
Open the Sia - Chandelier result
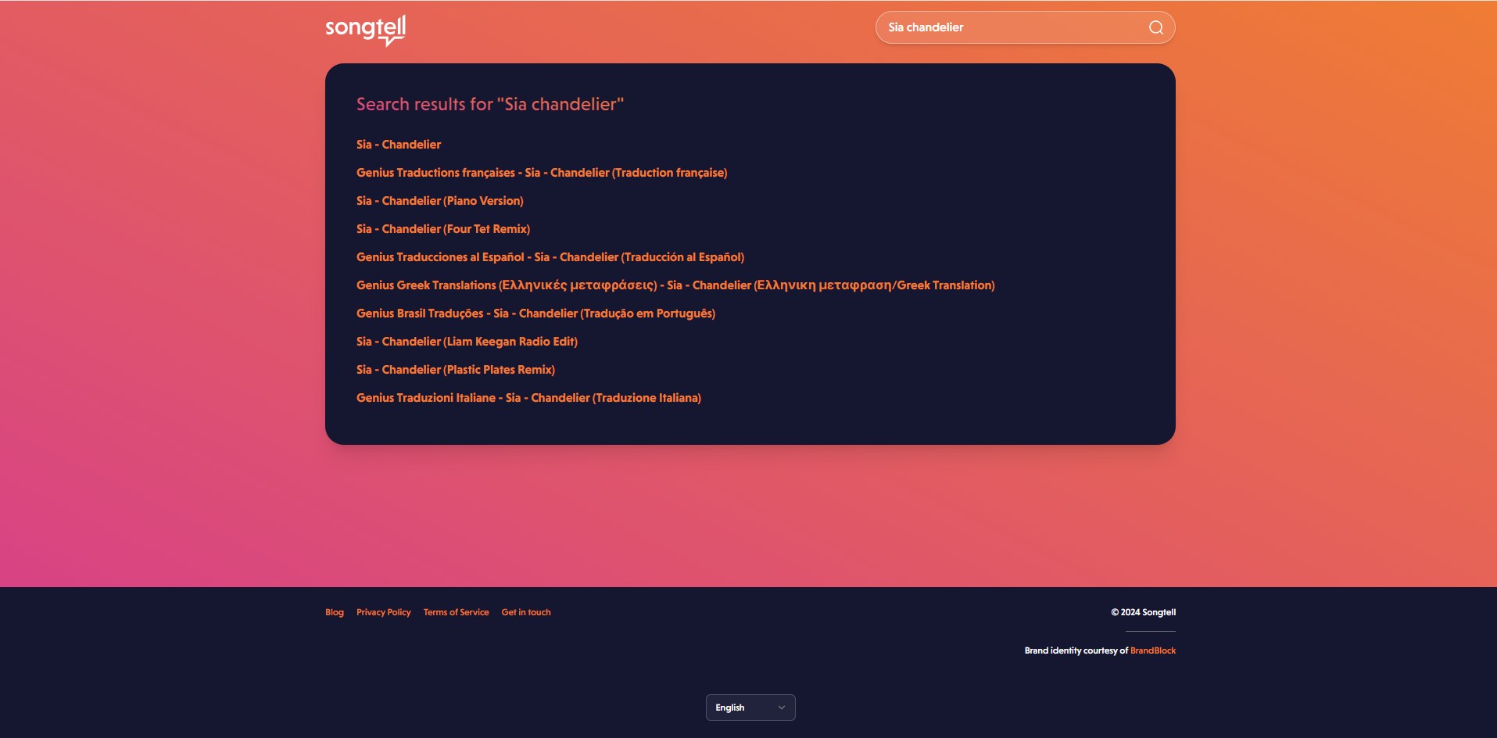(x=399, y=145)
